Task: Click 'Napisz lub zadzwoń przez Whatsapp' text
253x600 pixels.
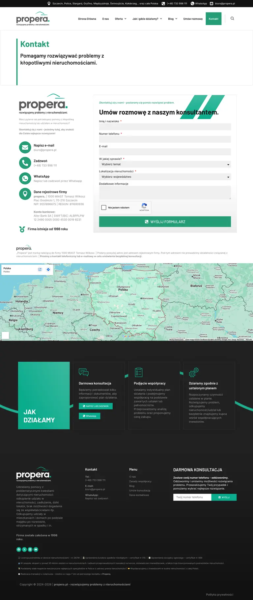Action: pyautogui.click(x=58, y=181)
